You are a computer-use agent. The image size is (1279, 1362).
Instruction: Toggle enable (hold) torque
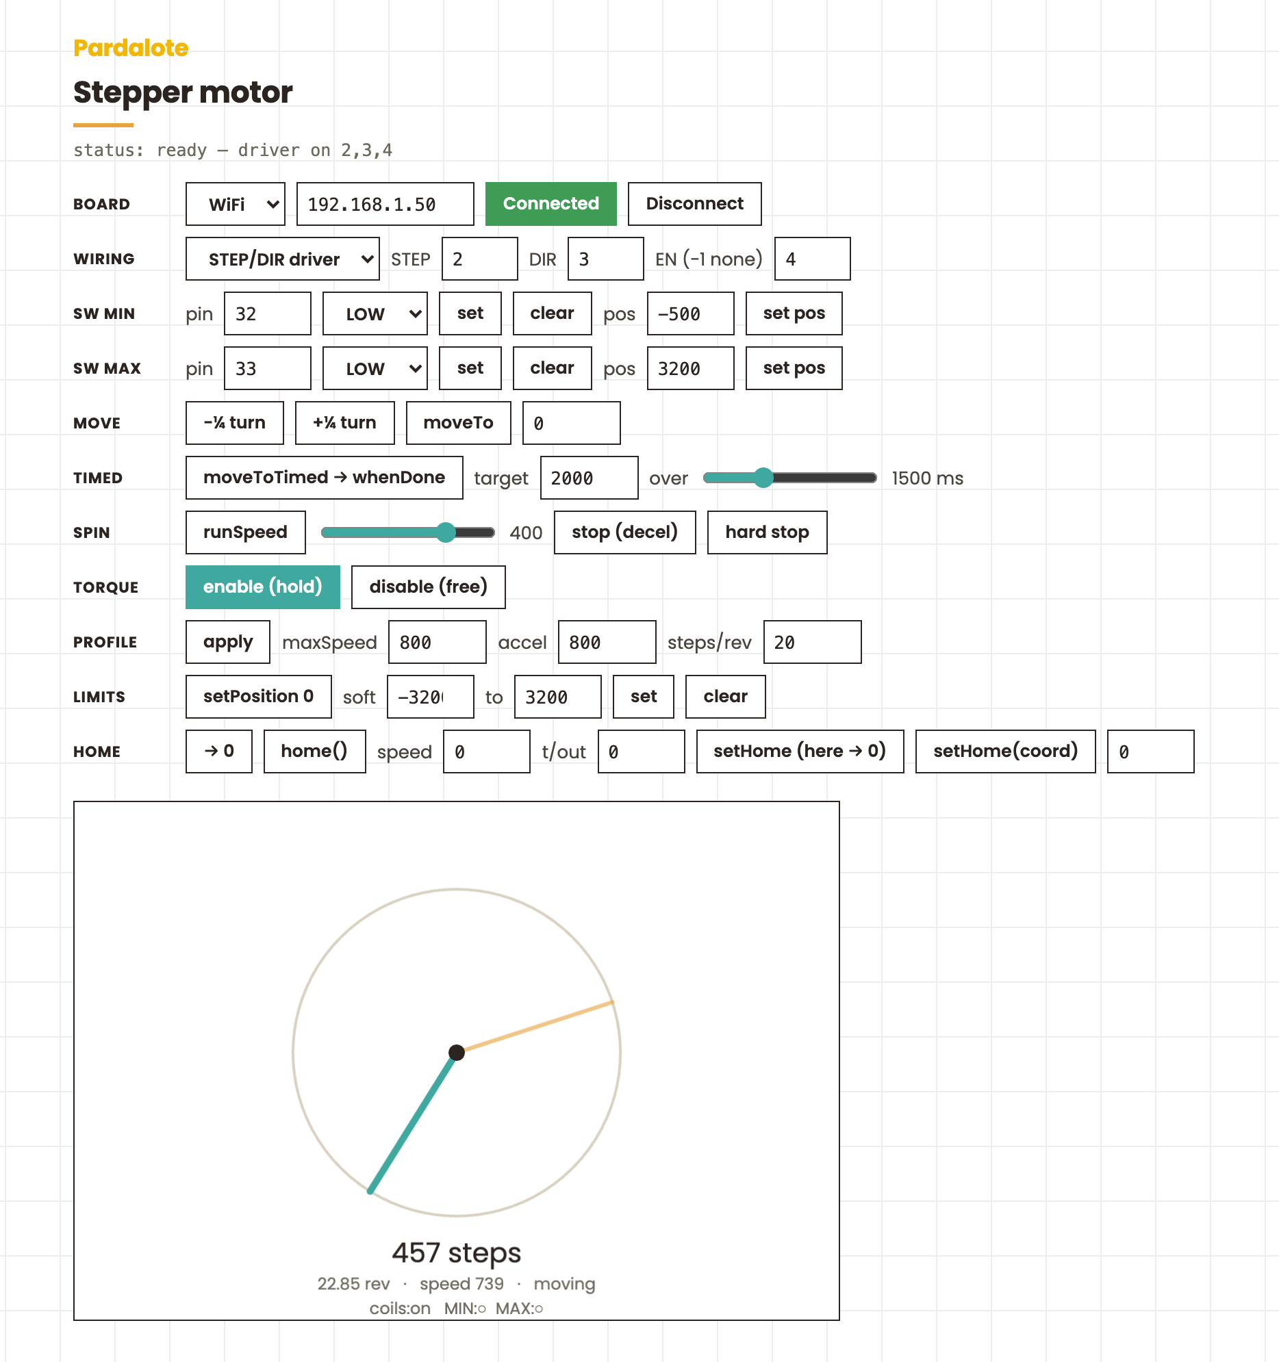pos(262,588)
